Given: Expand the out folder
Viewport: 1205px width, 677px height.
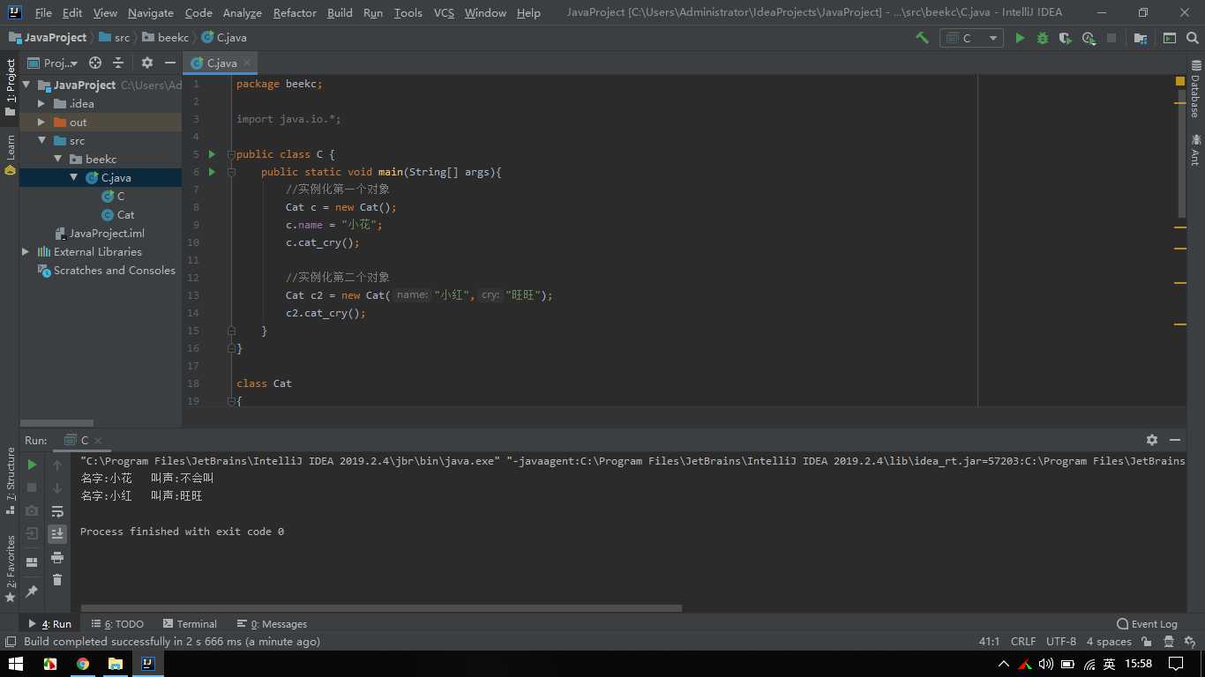Looking at the screenshot, I should point(41,123).
